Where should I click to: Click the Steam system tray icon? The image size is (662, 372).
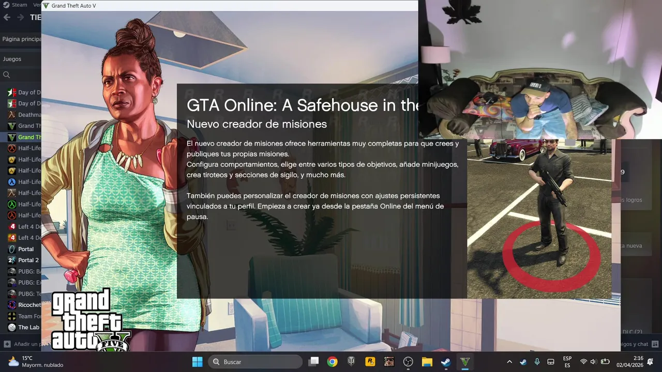point(523,362)
